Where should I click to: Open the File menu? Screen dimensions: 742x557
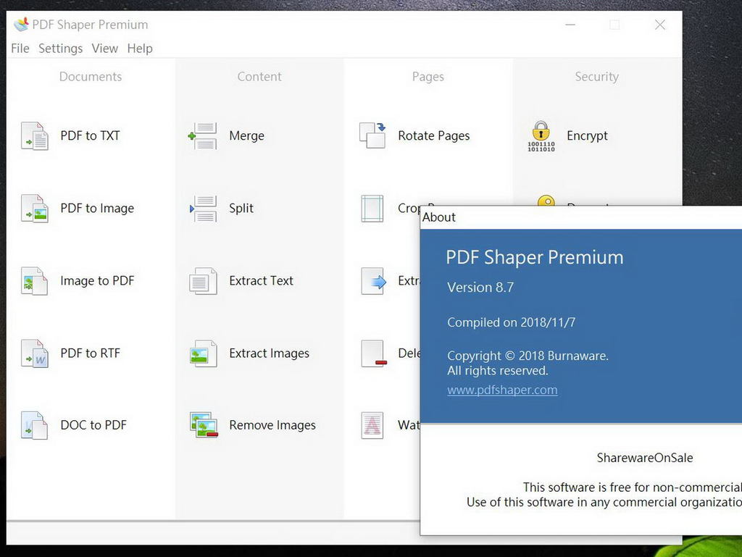pos(20,49)
